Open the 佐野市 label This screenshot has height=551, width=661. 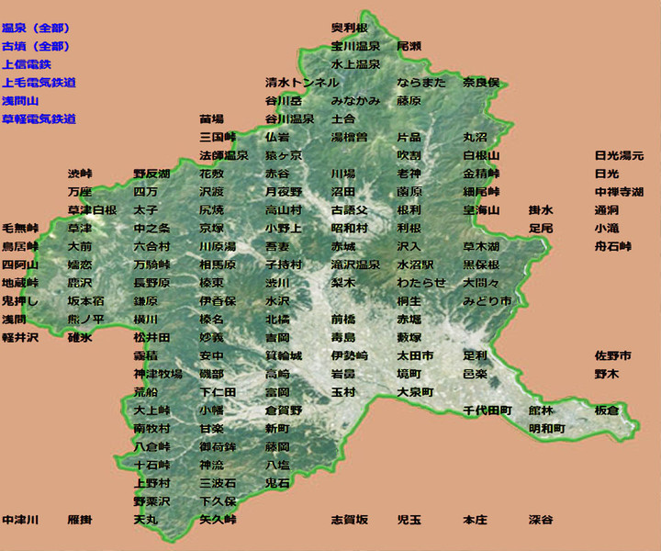tap(612, 355)
